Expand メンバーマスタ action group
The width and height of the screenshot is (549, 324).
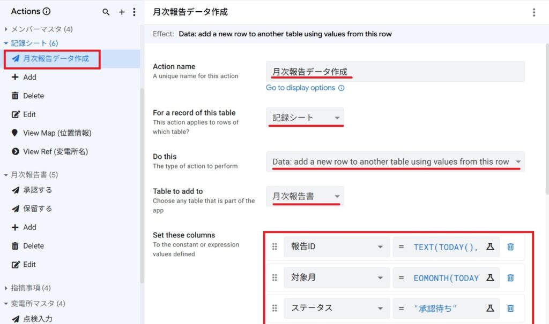click(6, 29)
